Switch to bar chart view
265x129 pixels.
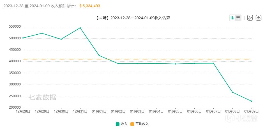tap(232, 18)
